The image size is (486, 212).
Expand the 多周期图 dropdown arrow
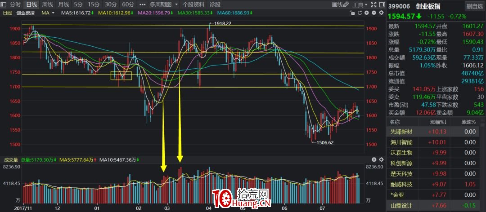pyautogui.click(x=176, y=4)
